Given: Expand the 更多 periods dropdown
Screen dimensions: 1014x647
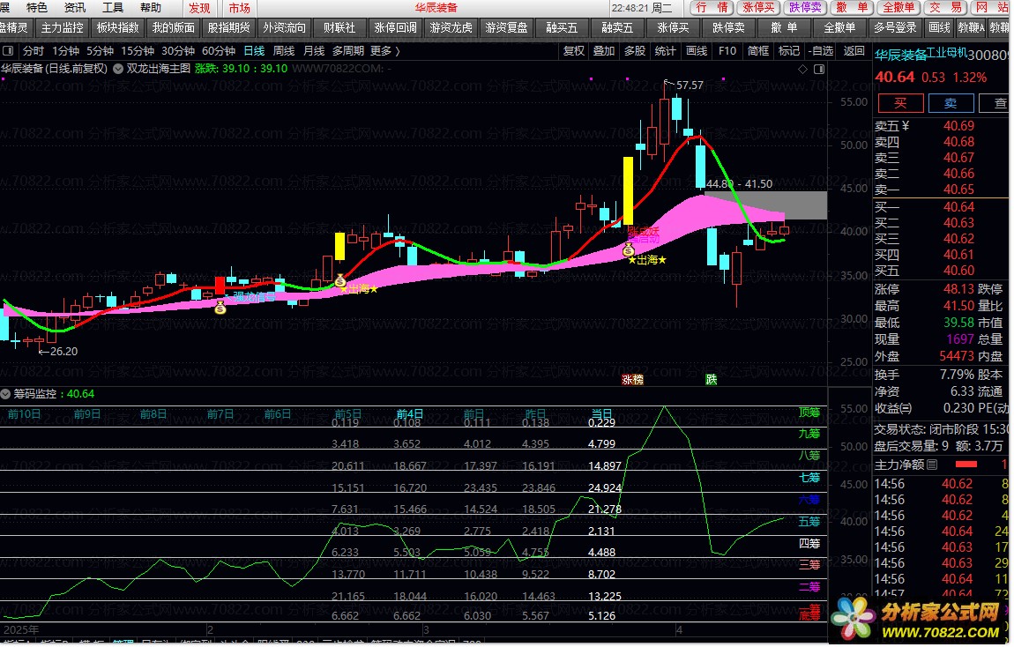Looking at the screenshot, I should pos(384,51).
